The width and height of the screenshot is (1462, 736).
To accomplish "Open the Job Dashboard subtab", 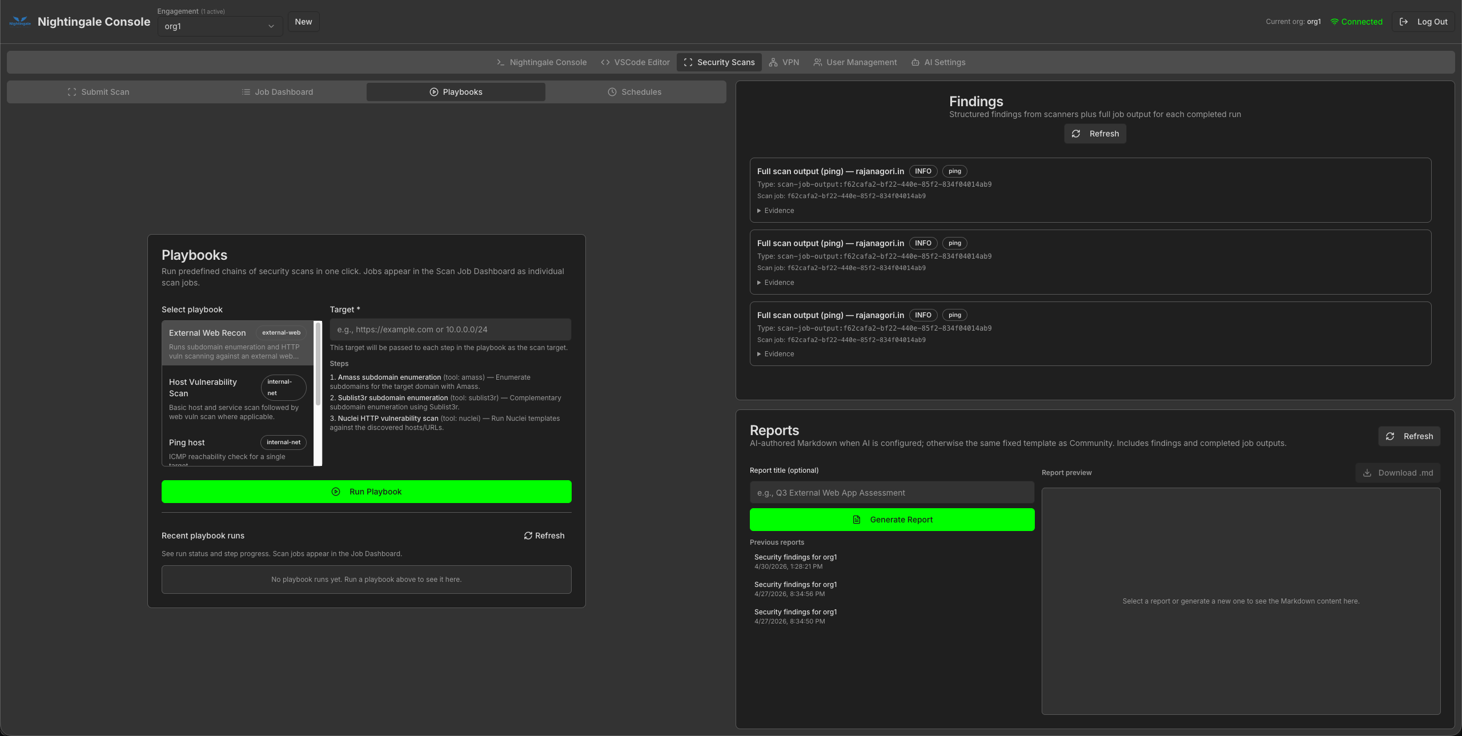I will [x=277, y=92].
